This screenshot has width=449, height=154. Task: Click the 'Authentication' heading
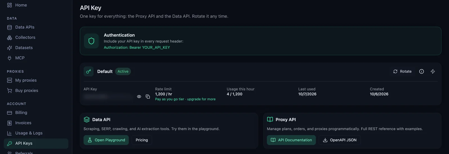pos(119,35)
